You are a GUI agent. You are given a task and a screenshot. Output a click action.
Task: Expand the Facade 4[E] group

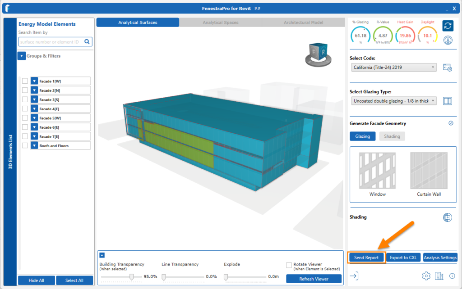coord(34,108)
